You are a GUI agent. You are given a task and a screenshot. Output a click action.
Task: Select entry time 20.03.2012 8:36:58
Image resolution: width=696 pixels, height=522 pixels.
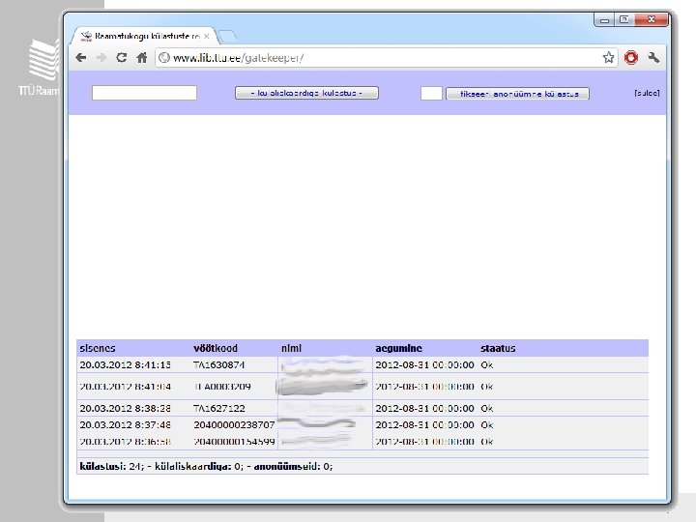coord(125,442)
